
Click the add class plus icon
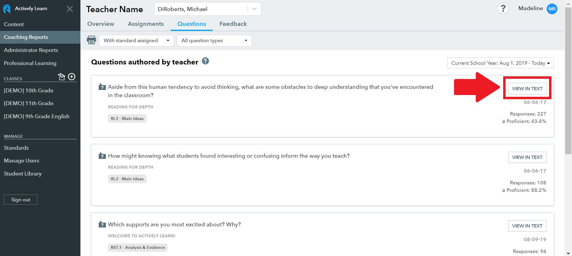pyautogui.click(x=72, y=77)
